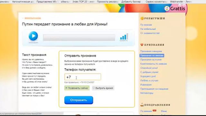Click the orange back link above the heading

(x=33, y=18)
